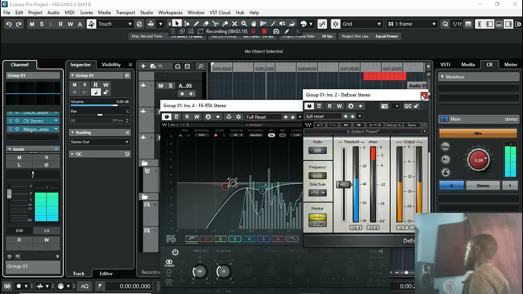Redo with the toolbar redo arrow
The width and height of the screenshot is (523, 294).
19,24
